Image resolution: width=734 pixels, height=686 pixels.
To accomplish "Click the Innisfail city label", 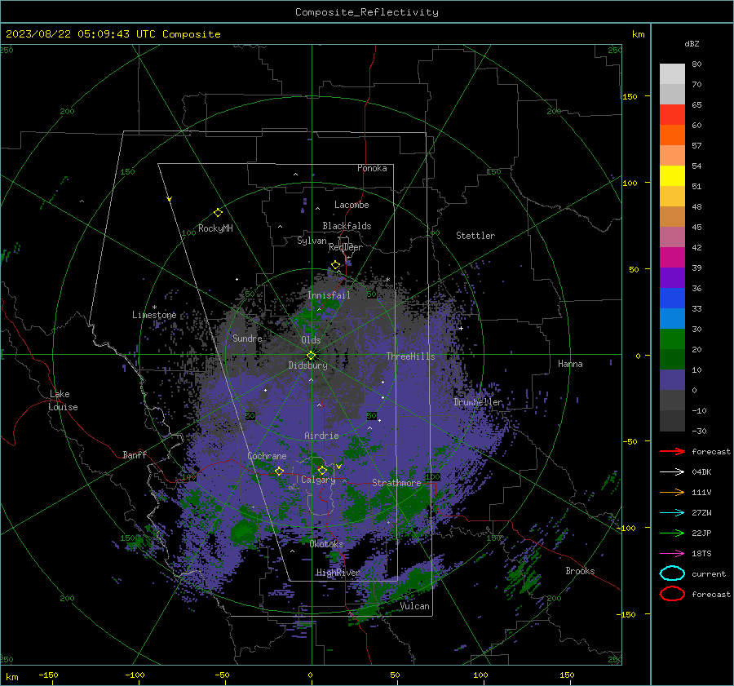I will [329, 295].
